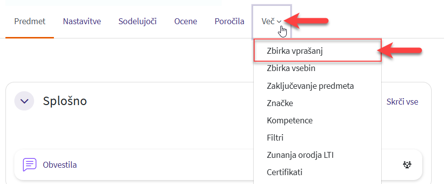The width and height of the screenshot is (446, 184).
Task: Open the Nastavitve tab
Action: (82, 22)
